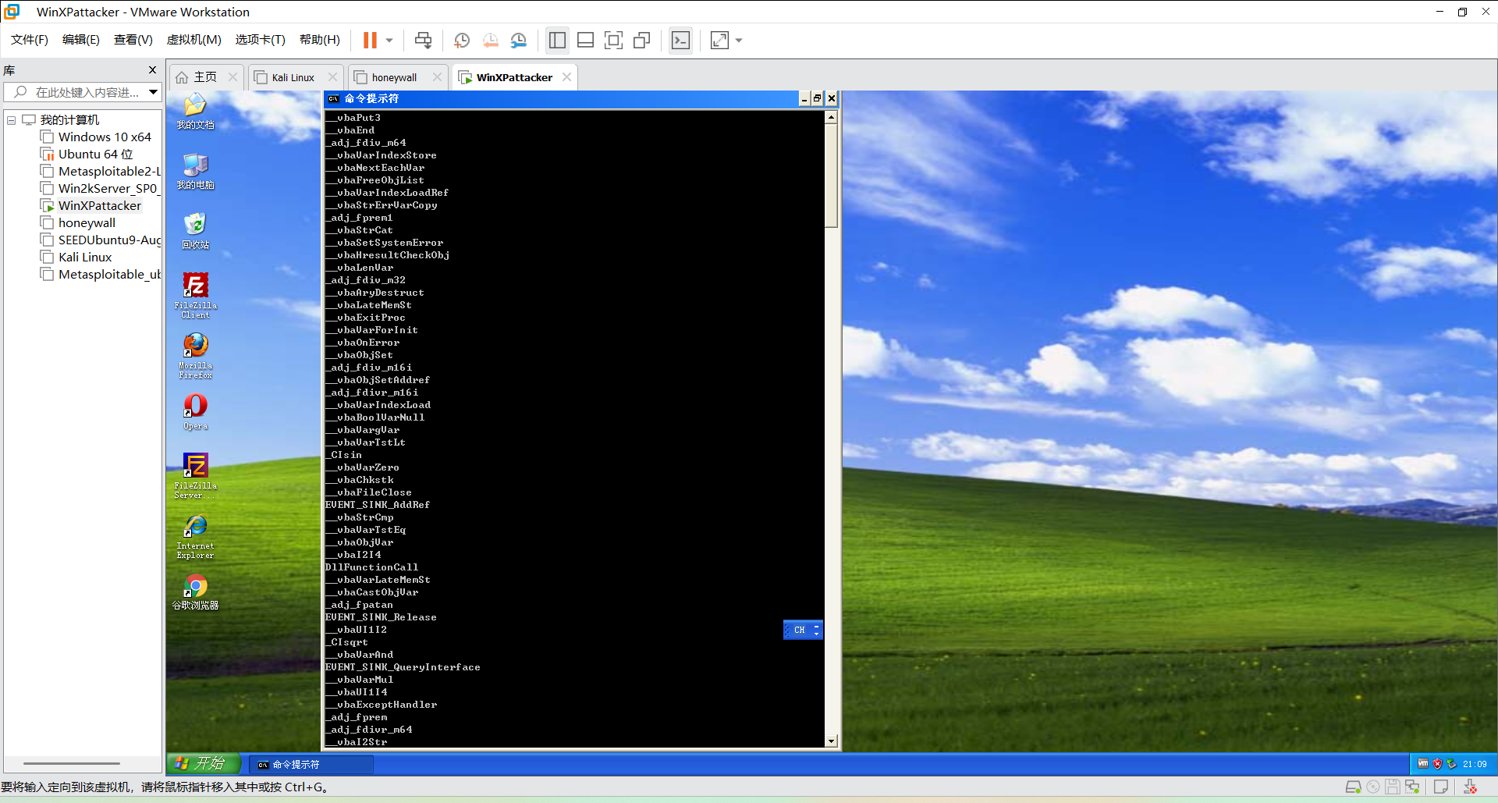Close the Kali Linux tab

point(332,77)
